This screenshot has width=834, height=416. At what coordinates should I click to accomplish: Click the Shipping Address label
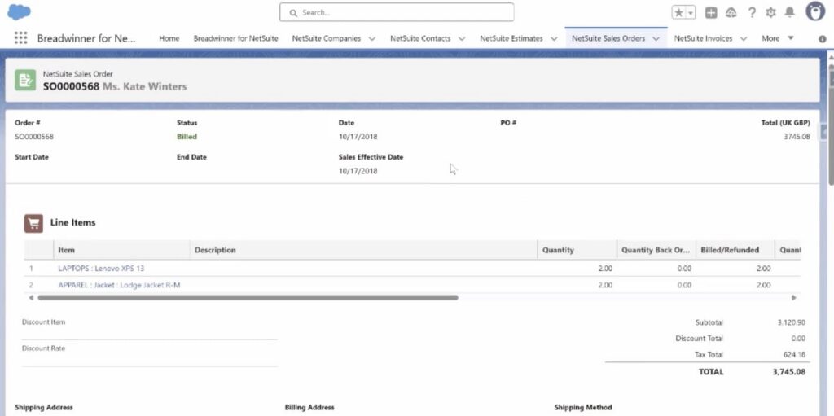click(x=44, y=408)
